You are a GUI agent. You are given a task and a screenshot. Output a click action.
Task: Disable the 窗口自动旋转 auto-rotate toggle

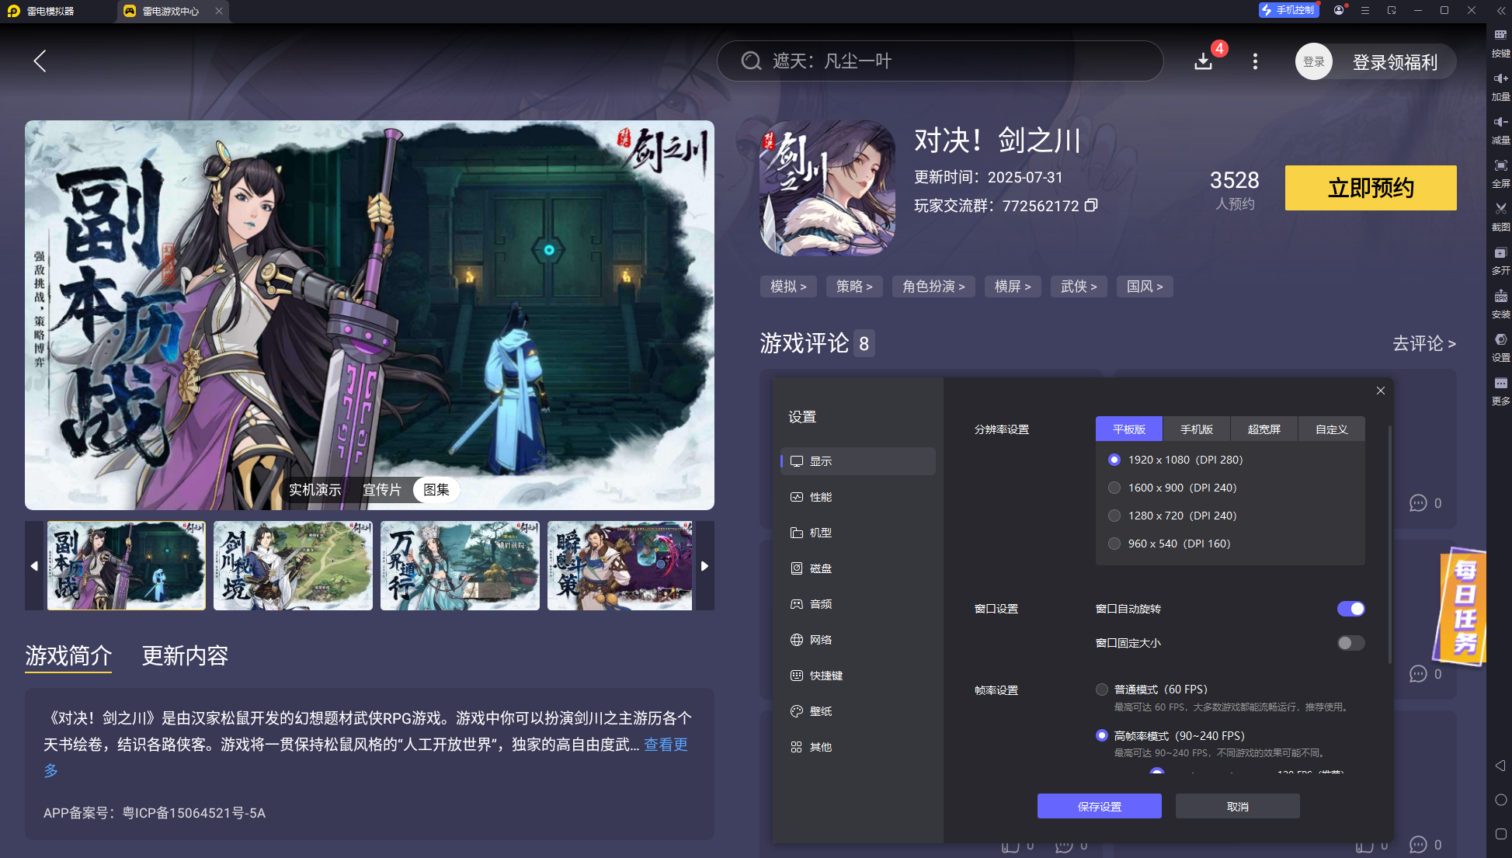coord(1350,609)
